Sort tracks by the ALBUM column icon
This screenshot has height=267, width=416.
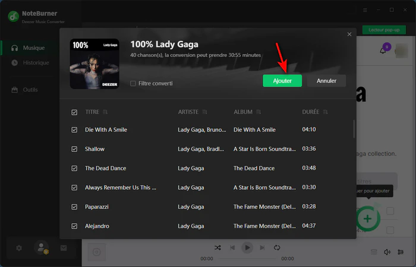coord(259,112)
